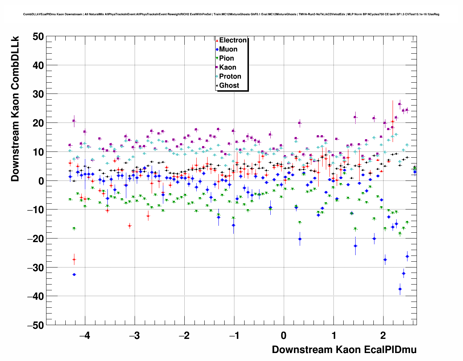This screenshot has width=463, height=361.
Task: Click the −4 tick label on x-axis
Action: [x=85, y=335]
